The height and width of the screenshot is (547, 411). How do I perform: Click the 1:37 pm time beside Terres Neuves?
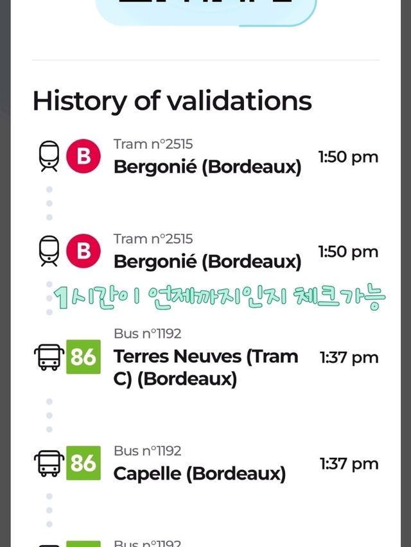[x=349, y=358]
